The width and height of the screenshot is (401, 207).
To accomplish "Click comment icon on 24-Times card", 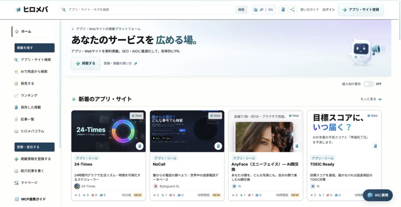I will (101, 195).
